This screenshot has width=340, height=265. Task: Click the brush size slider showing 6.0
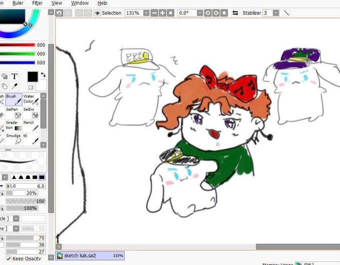click(25, 186)
